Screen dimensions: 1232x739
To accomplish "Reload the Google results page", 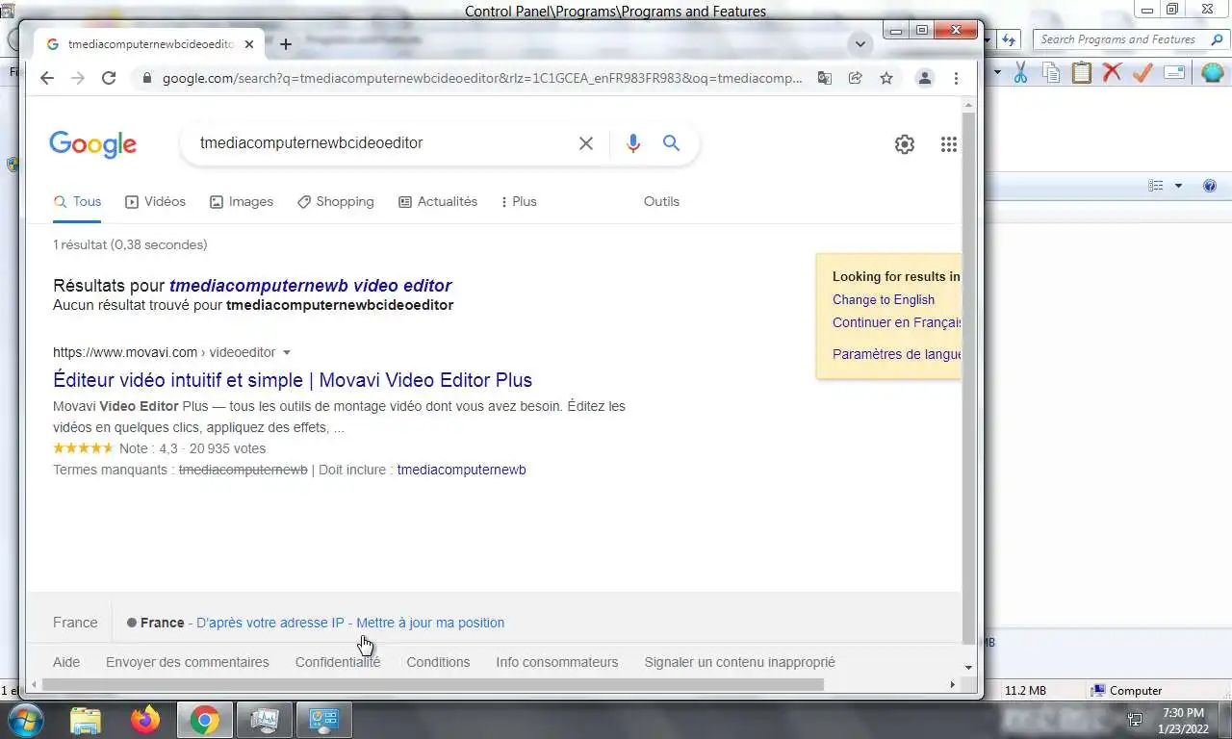I will tap(109, 78).
